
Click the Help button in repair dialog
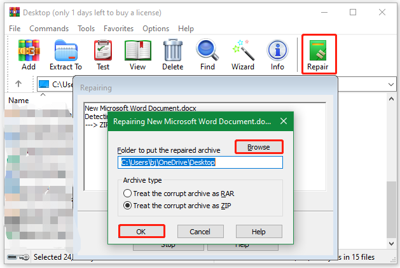[x=259, y=232]
